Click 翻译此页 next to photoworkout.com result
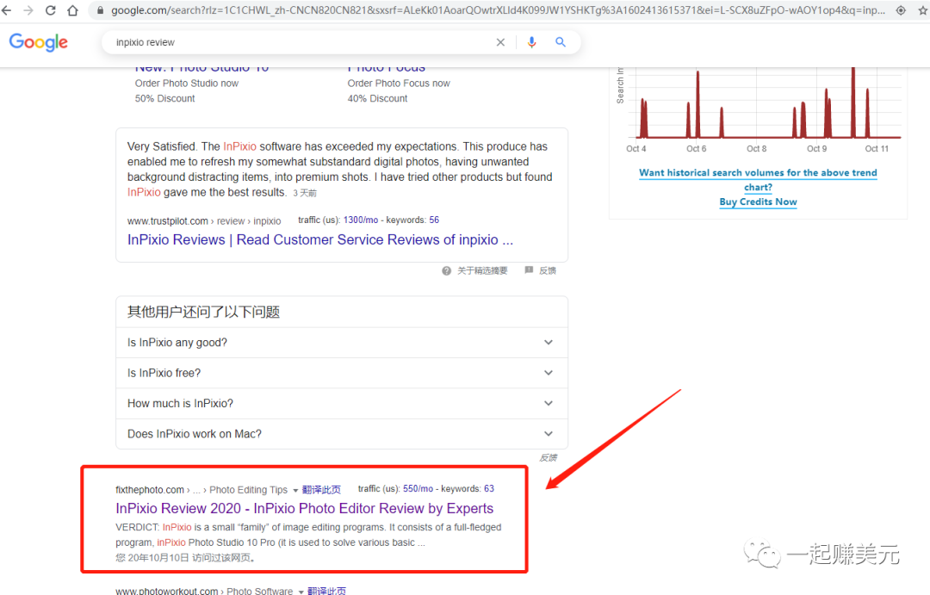Image resolution: width=930 pixels, height=595 pixels. pyautogui.click(x=327, y=591)
